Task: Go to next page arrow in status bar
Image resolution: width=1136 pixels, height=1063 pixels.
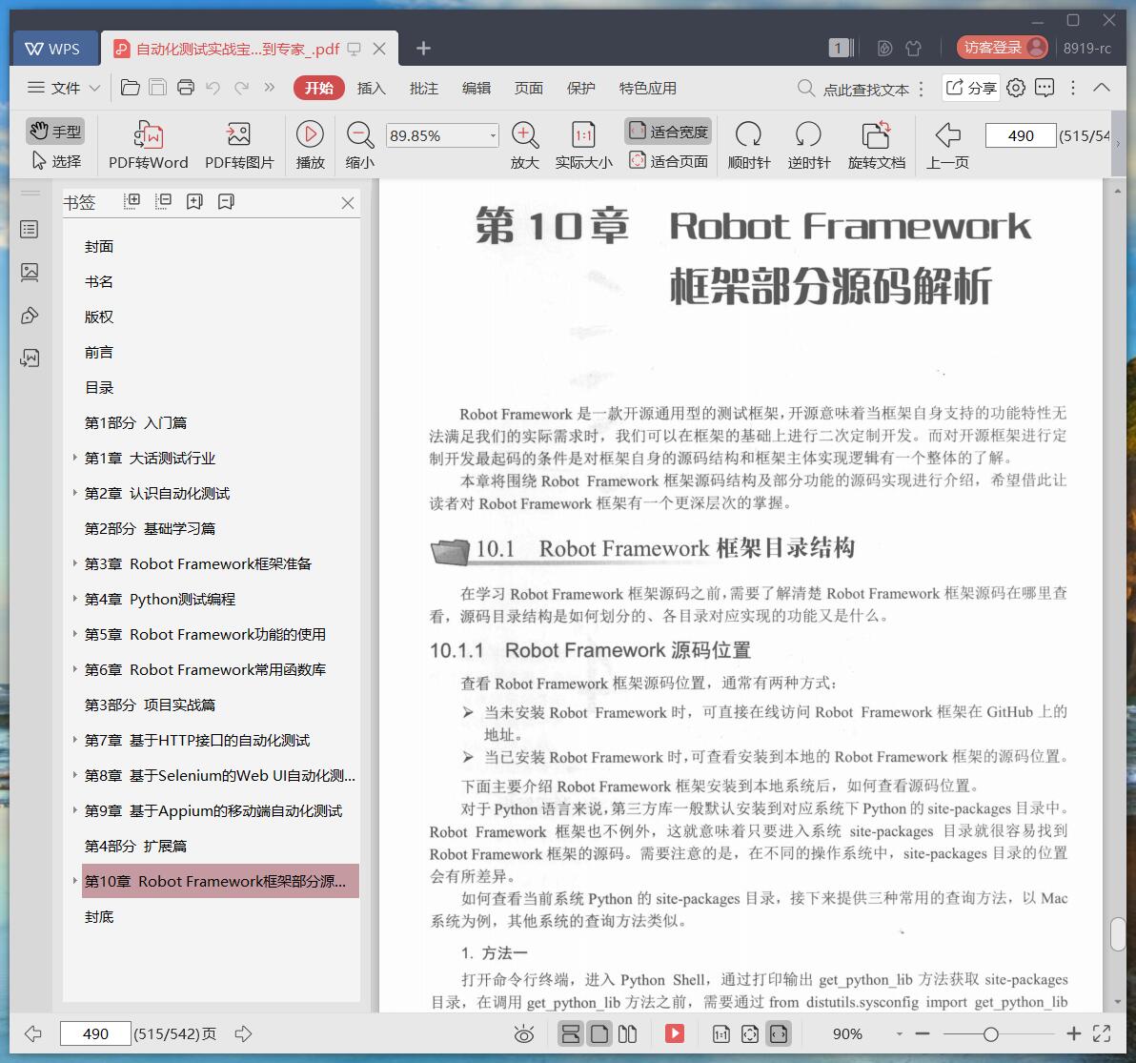Action: pyautogui.click(x=243, y=1034)
